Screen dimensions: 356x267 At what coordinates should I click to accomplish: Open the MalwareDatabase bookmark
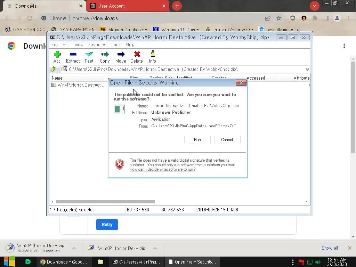124,30
